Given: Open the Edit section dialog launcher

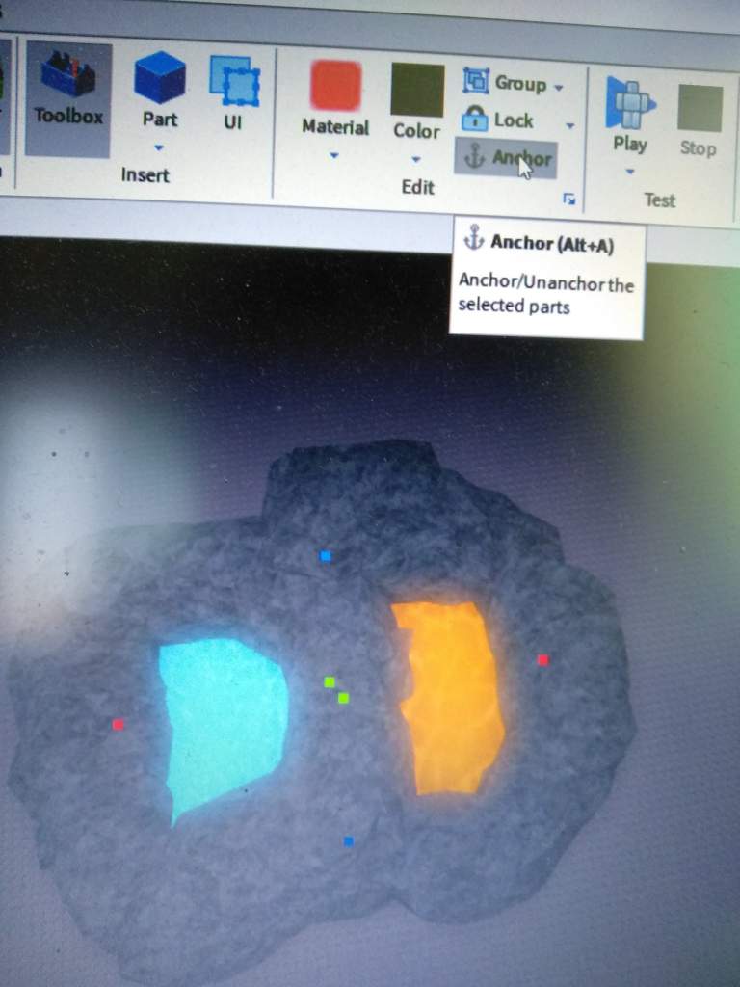Looking at the screenshot, I should pyautogui.click(x=568, y=200).
